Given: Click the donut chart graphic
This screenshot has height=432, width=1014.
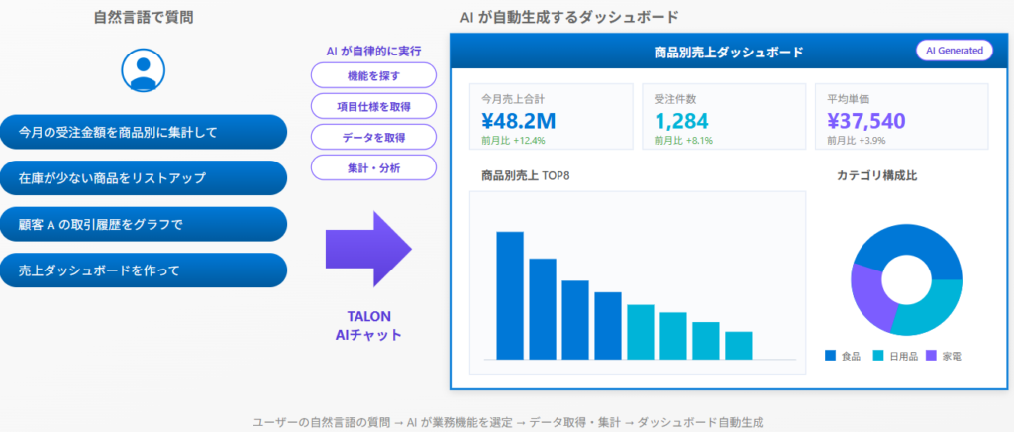Looking at the screenshot, I should [906, 280].
